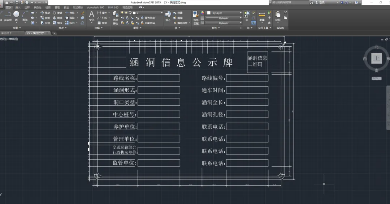Switch to the Default (默认) ribbon tab
390x204 pixels.
[x=8, y=8]
